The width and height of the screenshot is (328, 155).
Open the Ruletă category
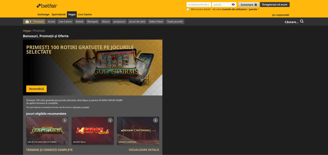point(79,22)
